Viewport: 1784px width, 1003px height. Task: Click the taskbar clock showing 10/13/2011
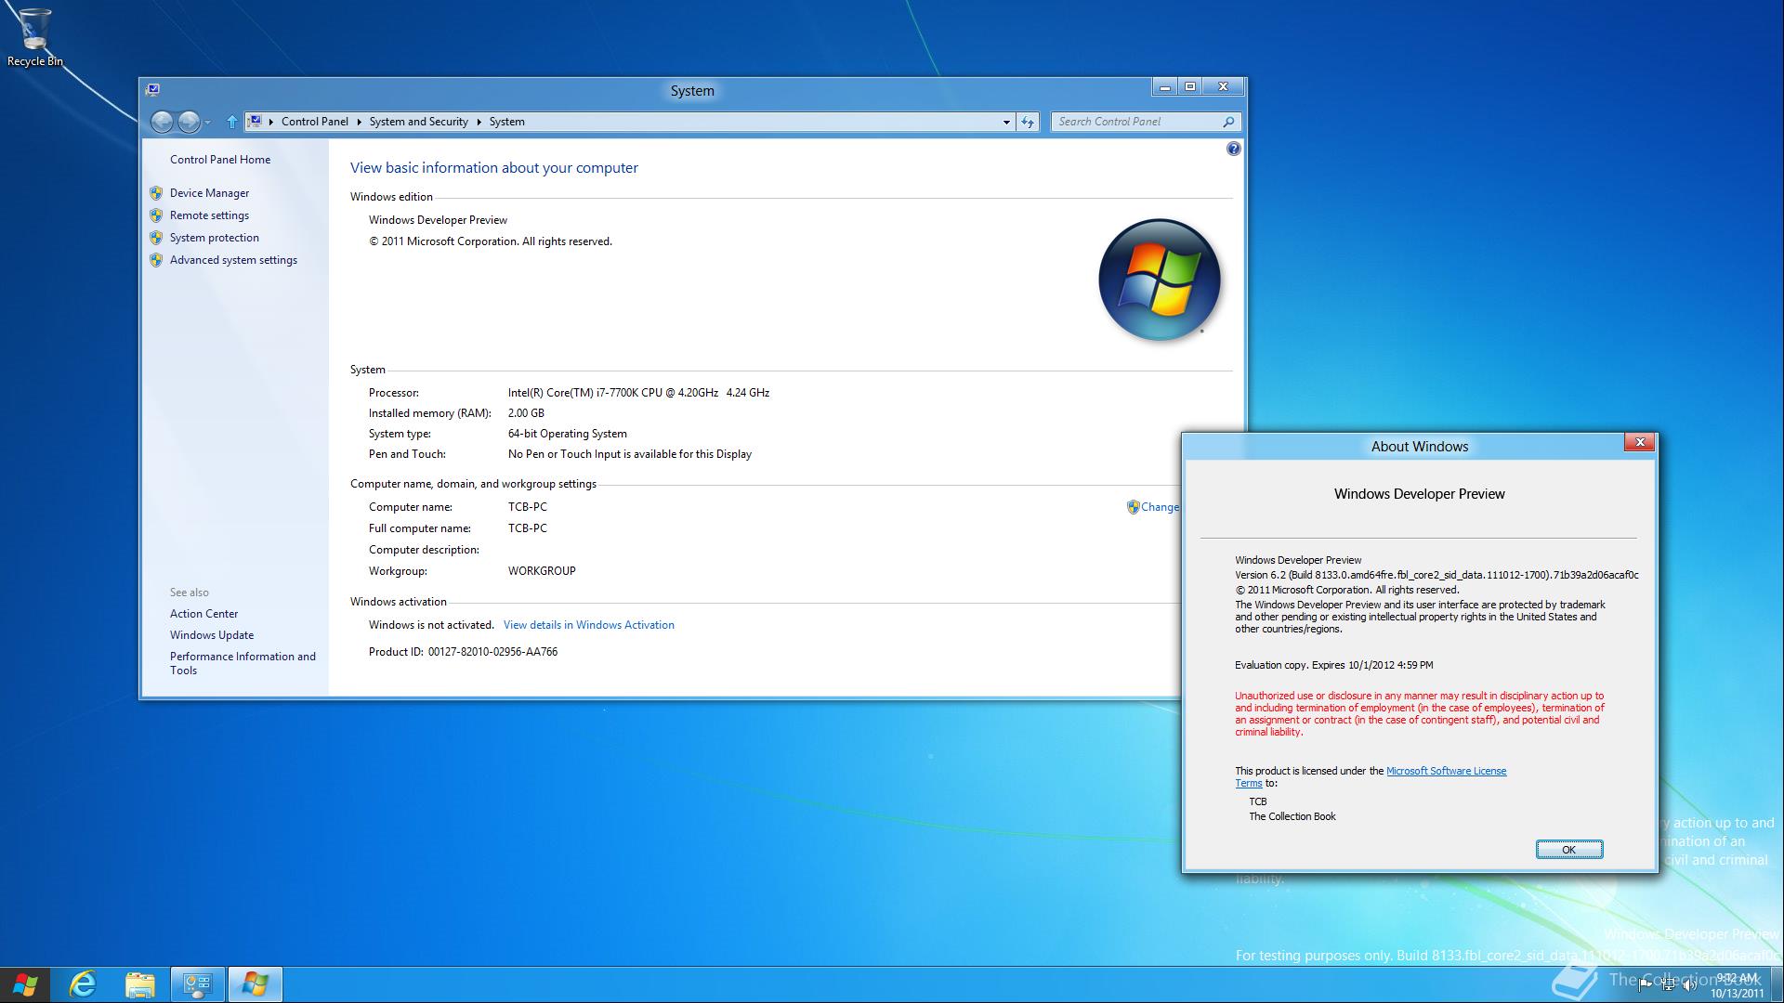coord(1737,985)
